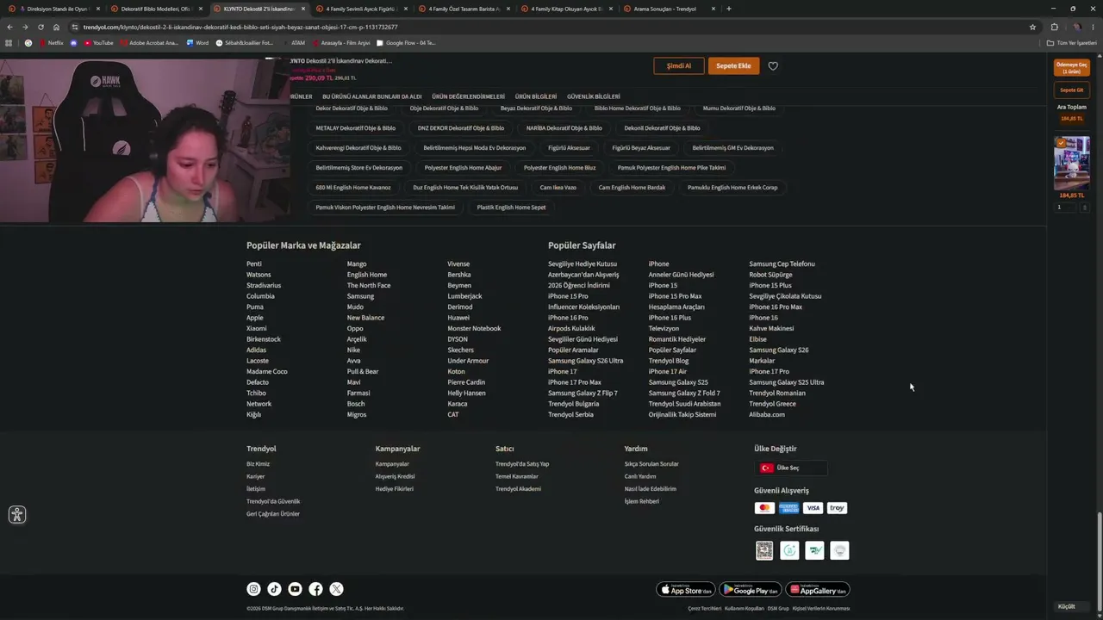Go to the Ürün Değerlendirmeleri section tab

(x=468, y=96)
